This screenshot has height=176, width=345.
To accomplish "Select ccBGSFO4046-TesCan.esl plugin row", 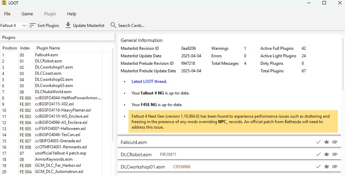I will point(51,135).
